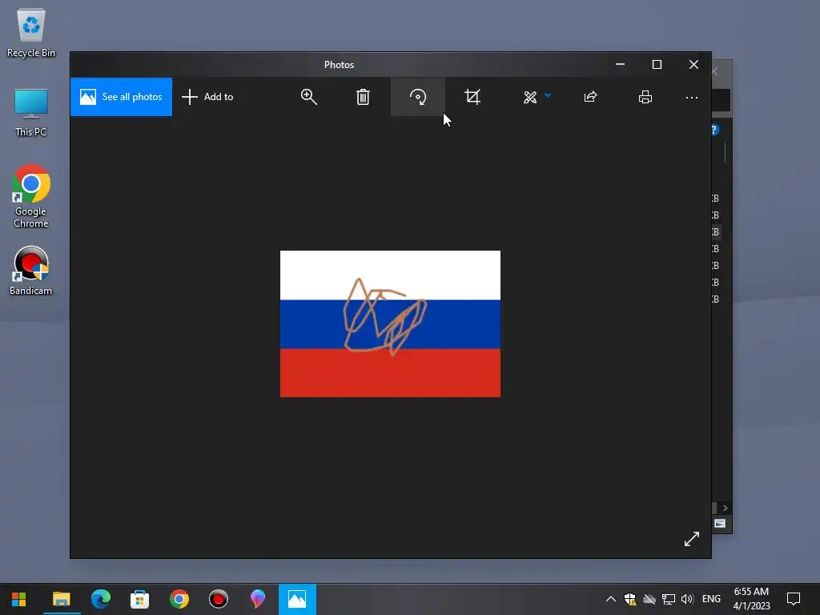Open Bandicam recorder from the taskbar
This screenshot has height=615, width=820.
pyautogui.click(x=218, y=599)
